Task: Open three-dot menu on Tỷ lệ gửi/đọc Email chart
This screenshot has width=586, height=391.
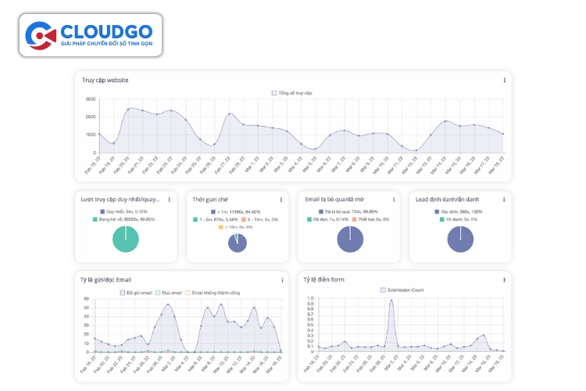Action: click(x=281, y=279)
